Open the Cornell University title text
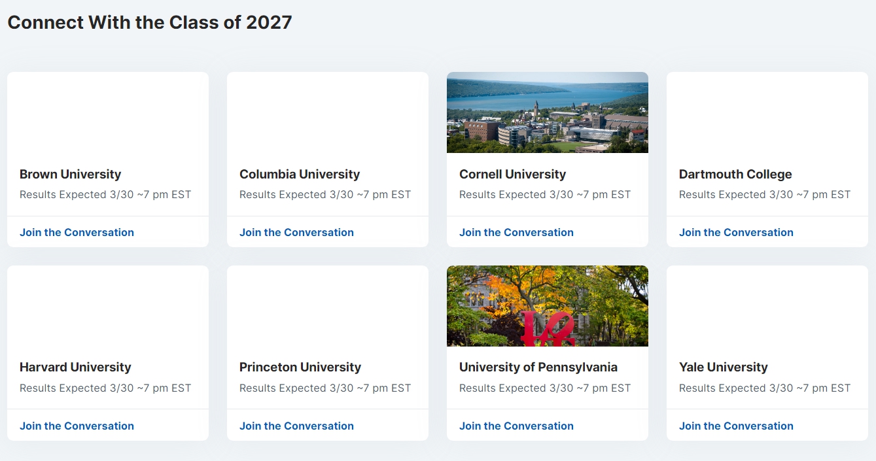Image resolution: width=876 pixels, height=461 pixels. tap(512, 174)
